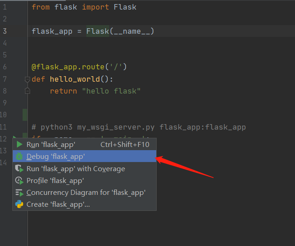The image size is (295, 246).
Task: Click line number 1 in gutter
Action: tap(5, 7)
